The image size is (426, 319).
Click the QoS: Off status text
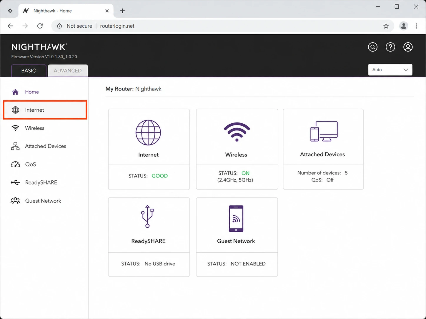[322, 180]
